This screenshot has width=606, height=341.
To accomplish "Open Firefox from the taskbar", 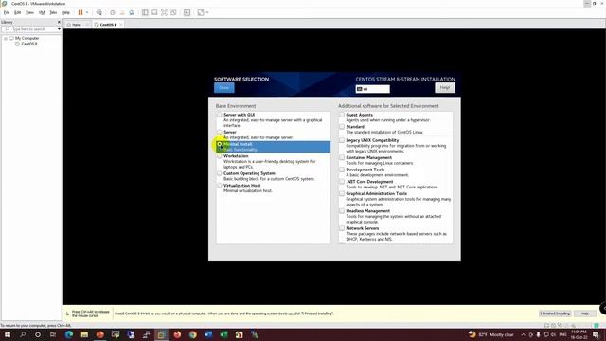I will (x=177, y=334).
